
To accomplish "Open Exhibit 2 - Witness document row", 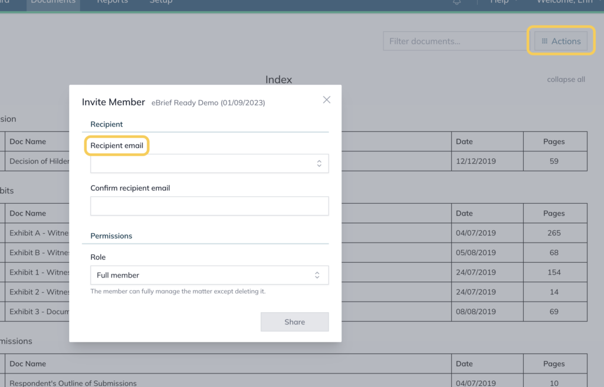I will (x=40, y=292).
